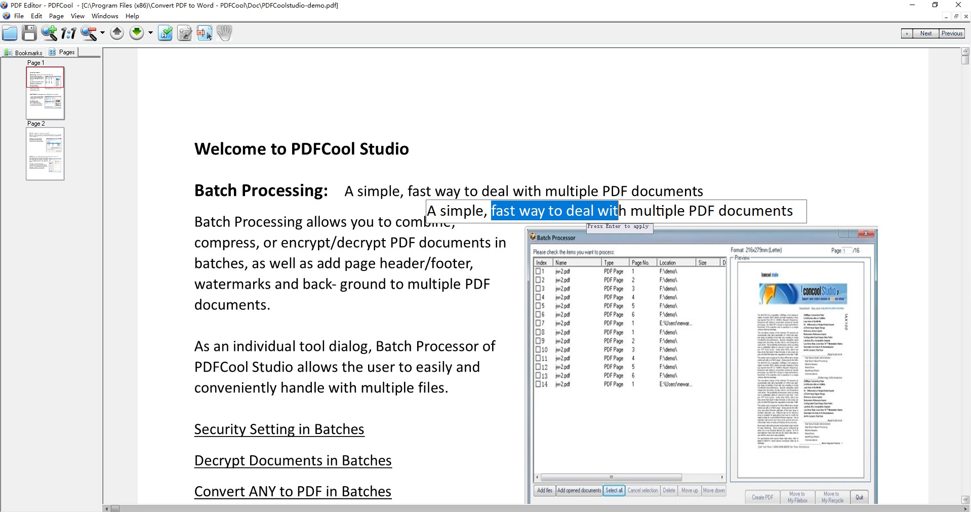Click the "Page 2" label in Pages panel
Image resolution: width=971 pixels, height=512 pixels.
pos(36,124)
